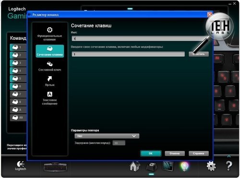Select command 3 in the commands list
Image resolution: width=240 pixels, height=178 pixels.
tap(18, 63)
